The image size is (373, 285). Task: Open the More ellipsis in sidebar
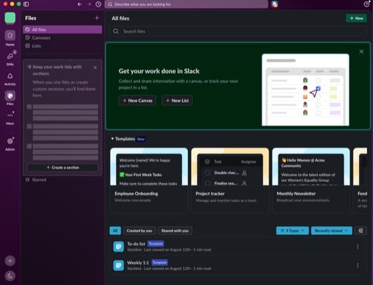pos(10,116)
